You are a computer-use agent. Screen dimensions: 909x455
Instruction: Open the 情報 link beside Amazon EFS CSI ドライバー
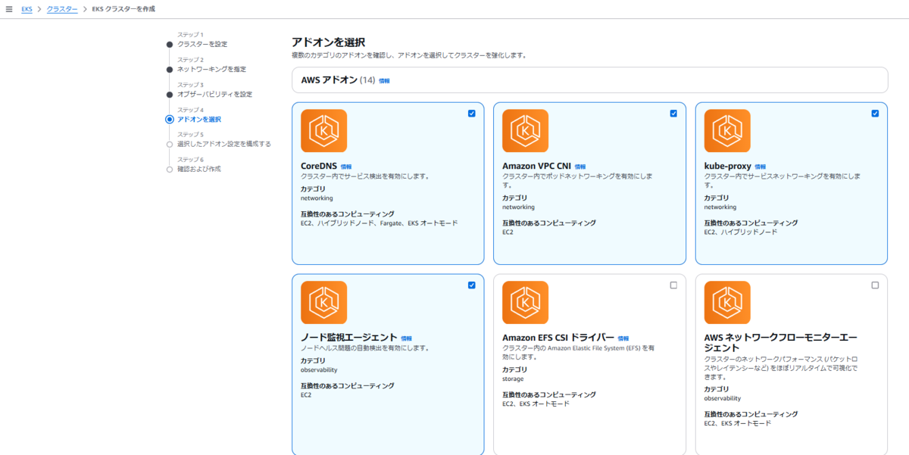click(623, 338)
